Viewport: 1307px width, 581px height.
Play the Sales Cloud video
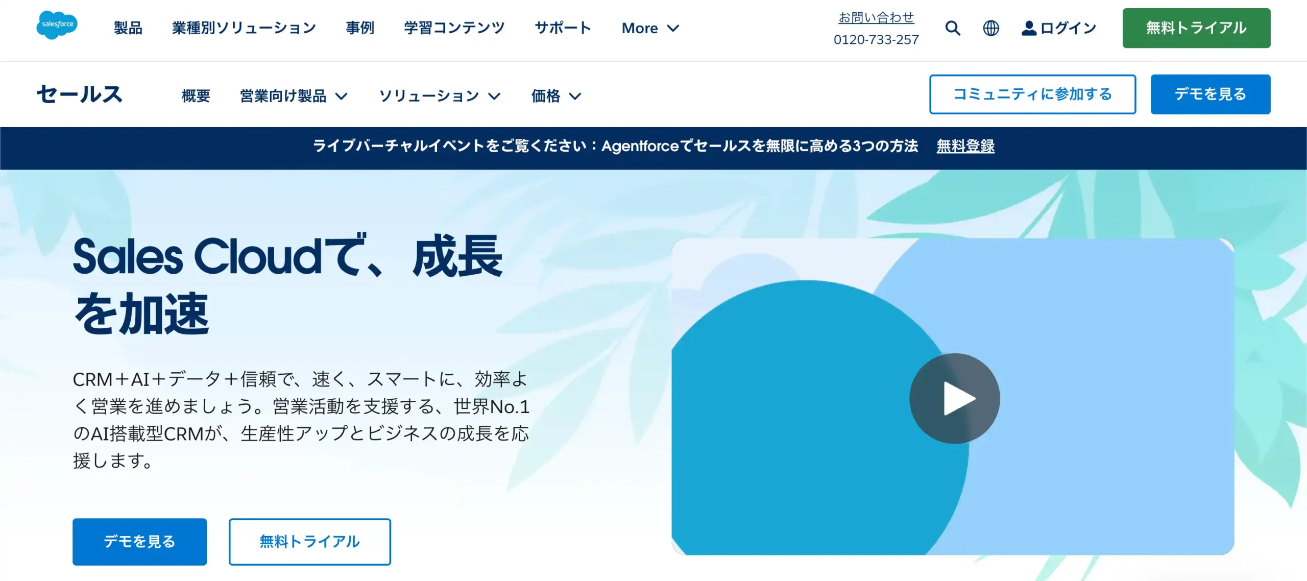pyautogui.click(x=954, y=398)
